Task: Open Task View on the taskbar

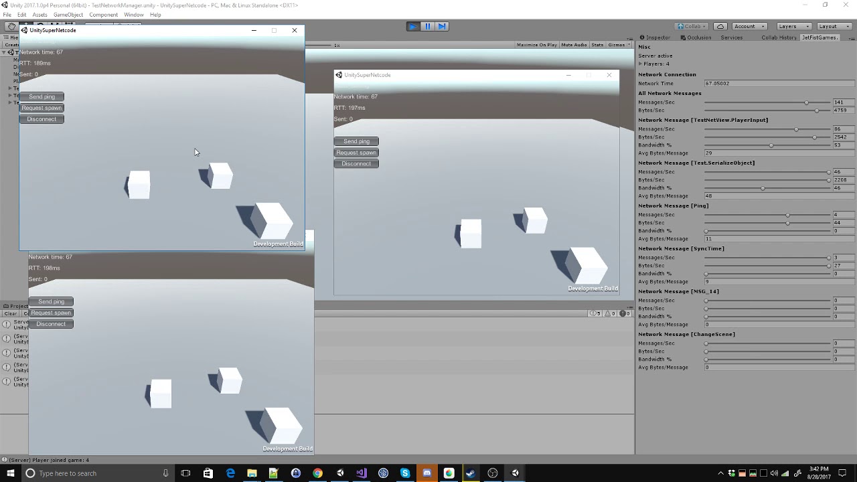Action: [185, 473]
